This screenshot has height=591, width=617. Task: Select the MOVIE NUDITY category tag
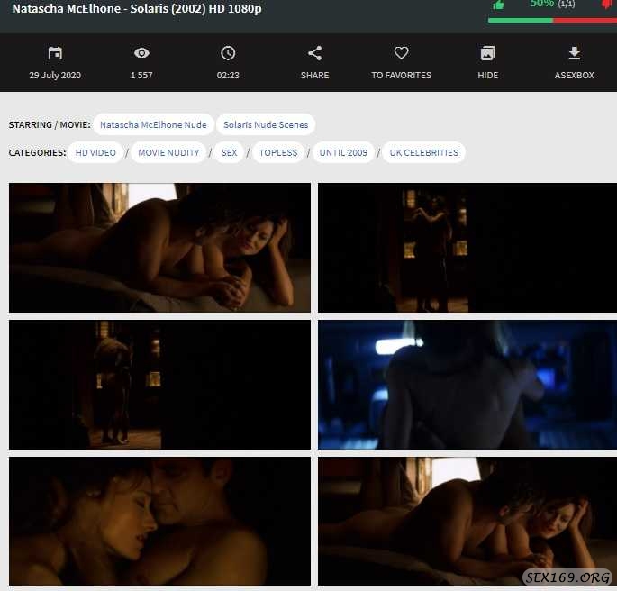pyautogui.click(x=168, y=153)
